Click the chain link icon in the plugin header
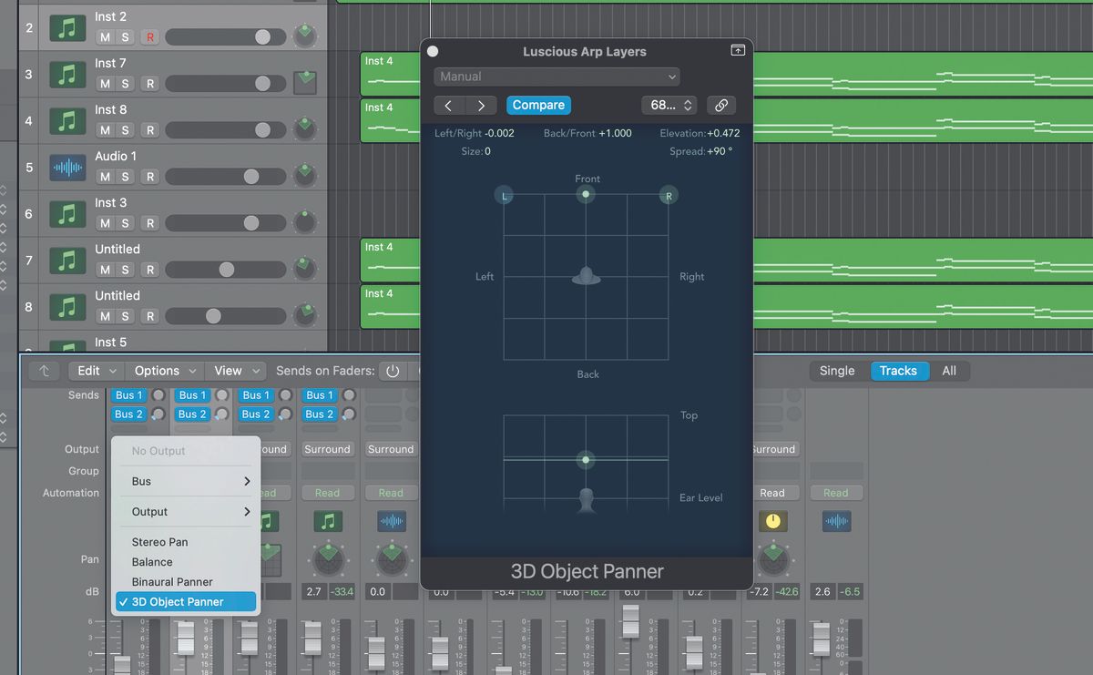 coord(720,105)
